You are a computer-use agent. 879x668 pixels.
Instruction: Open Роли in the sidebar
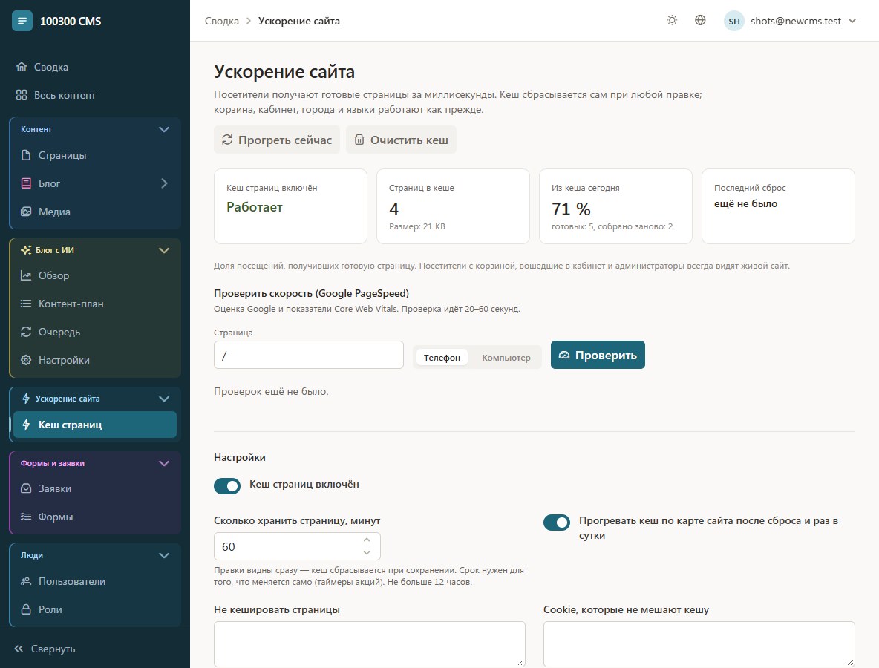click(95, 609)
